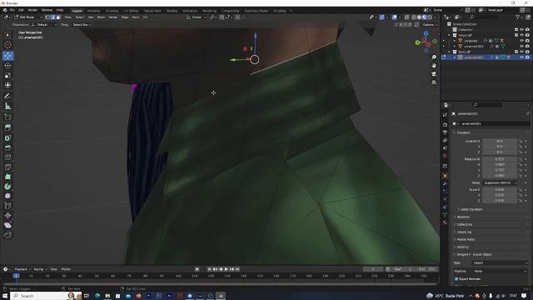533x300 pixels.
Task: Expand the Delta Transform panel
Action: point(471,209)
